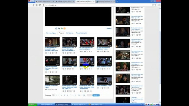Open the Великолепный век 2/2 video thumbnail

[x=52, y=42]
